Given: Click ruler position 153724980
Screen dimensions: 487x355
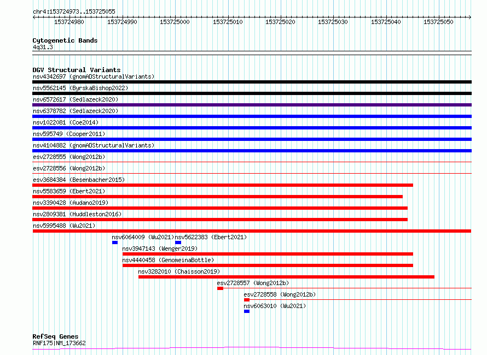Looking at the screenshot, I should pos(69,22).
